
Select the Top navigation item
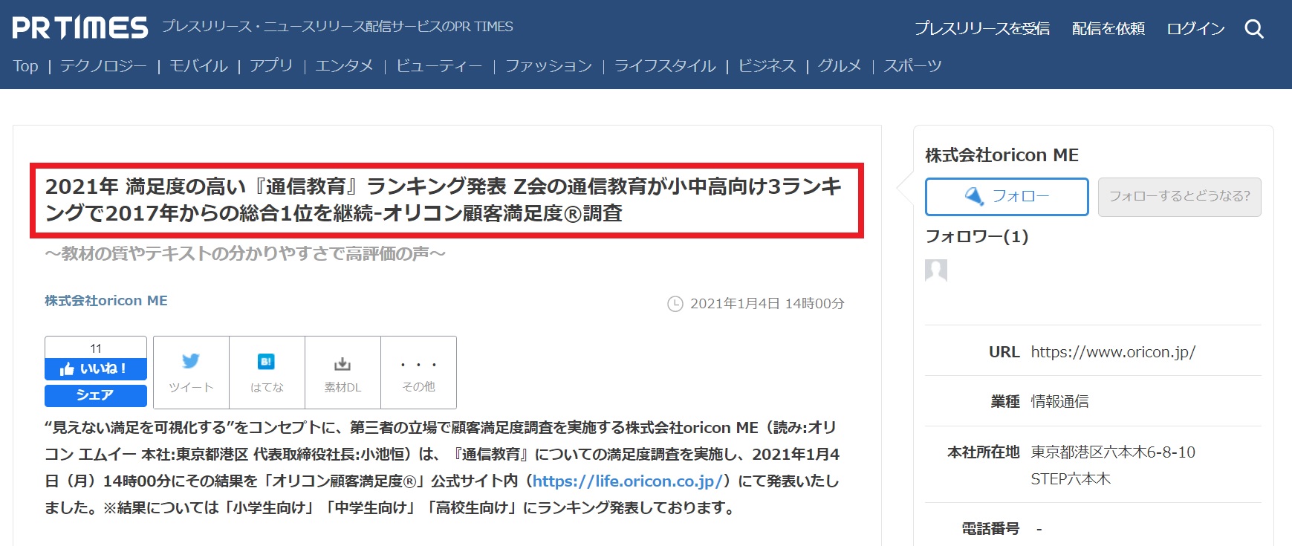pyautogui.click(x=25, y=66)
